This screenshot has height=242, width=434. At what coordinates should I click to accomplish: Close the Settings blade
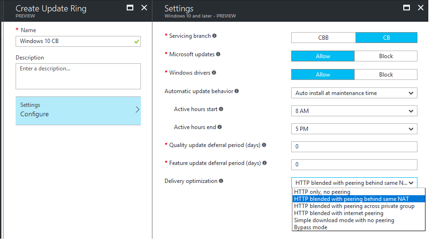point(421,8)
